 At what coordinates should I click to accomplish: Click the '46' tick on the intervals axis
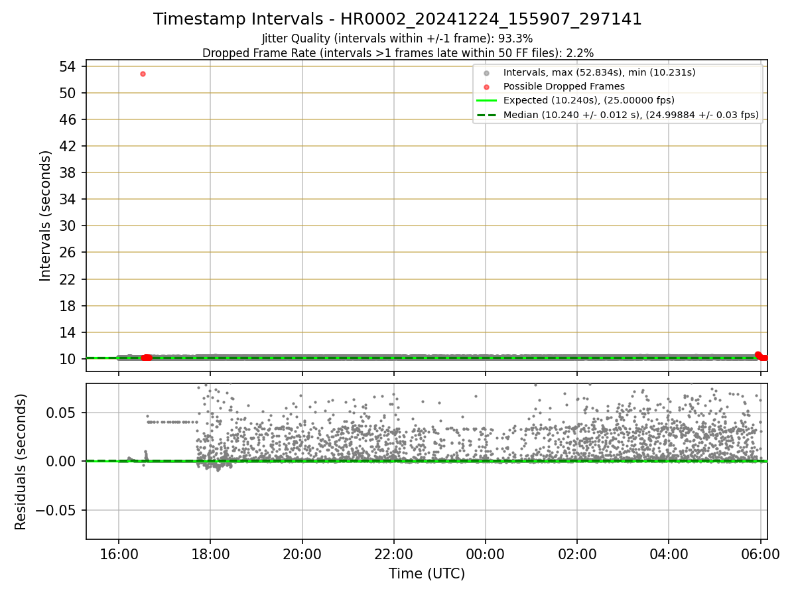tap(69, 119)
